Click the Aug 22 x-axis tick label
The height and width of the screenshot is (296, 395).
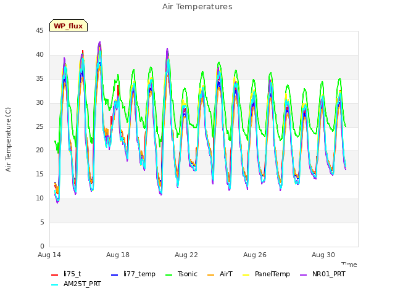pos(186,255)
